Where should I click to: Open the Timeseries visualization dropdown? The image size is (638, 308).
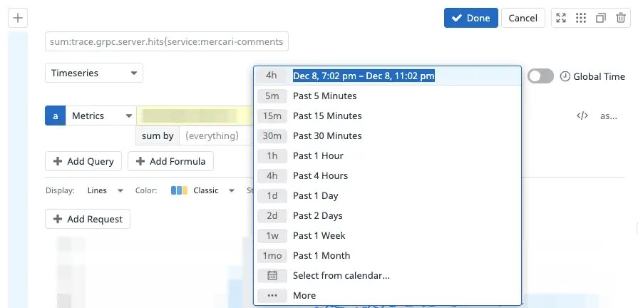point(94,73)
